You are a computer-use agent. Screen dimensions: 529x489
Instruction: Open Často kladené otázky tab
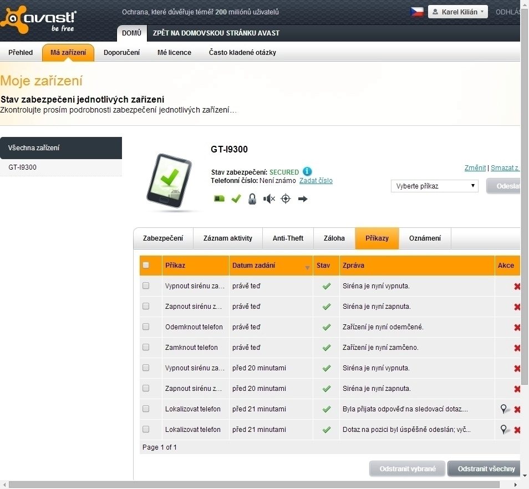pyautogui.click(x=242, y=52)
